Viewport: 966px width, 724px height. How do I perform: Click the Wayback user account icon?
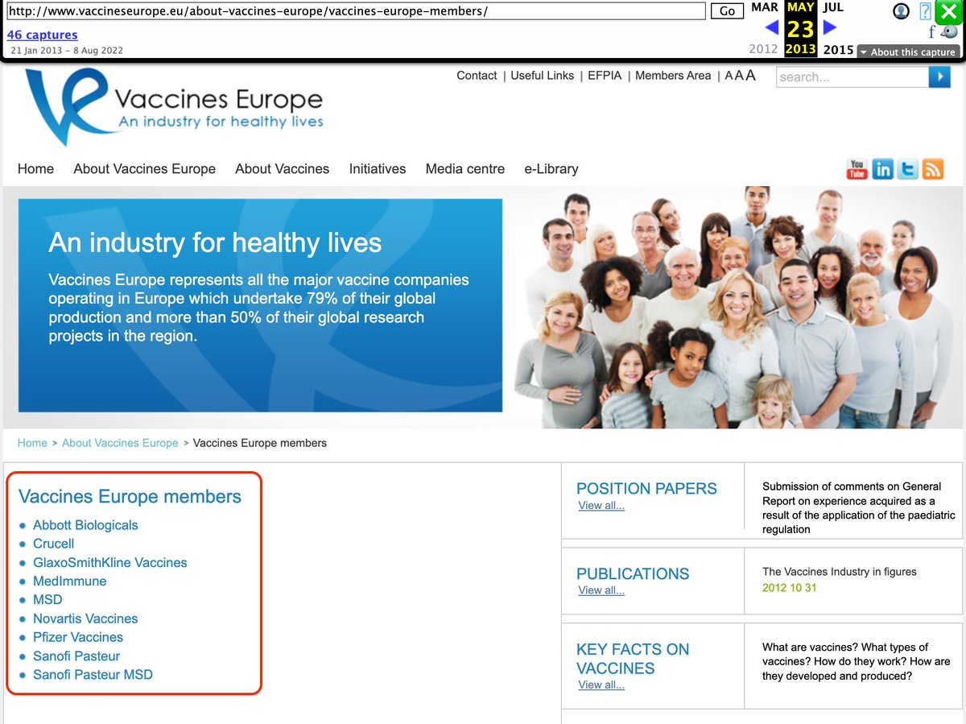(x=901, y=11)
